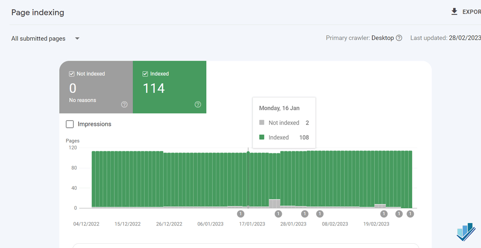Click annotation marker below 17/01/2023
The width and height of the screenshot is (481, 248).
tap(241, 214)
